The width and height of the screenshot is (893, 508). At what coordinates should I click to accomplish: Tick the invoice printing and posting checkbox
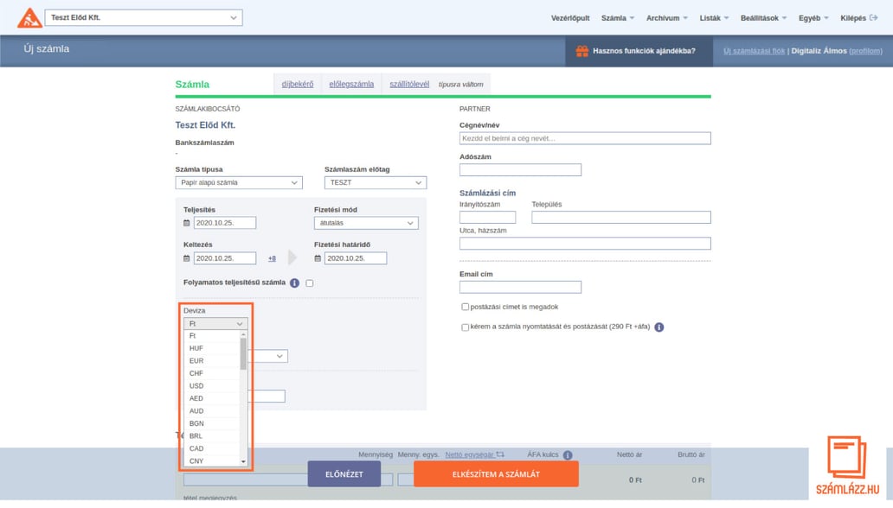pos(466,327)
